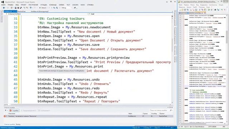Click the Проект column header

162,114
